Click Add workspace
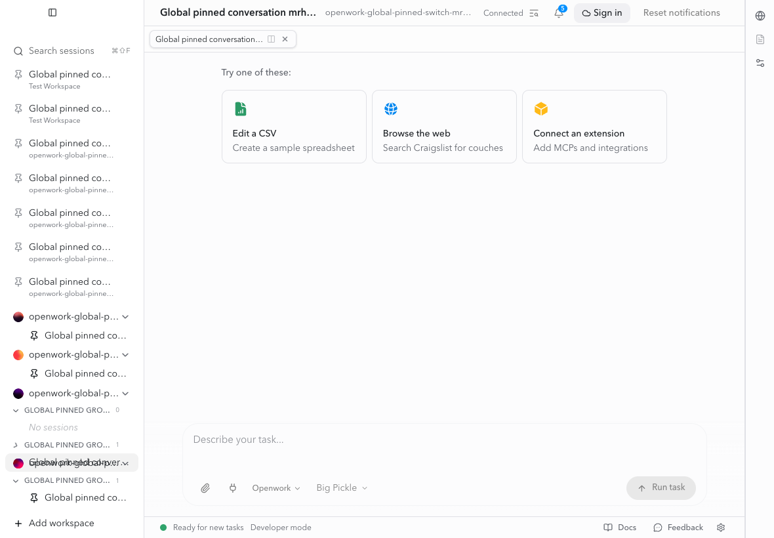 tap(54, 523)
